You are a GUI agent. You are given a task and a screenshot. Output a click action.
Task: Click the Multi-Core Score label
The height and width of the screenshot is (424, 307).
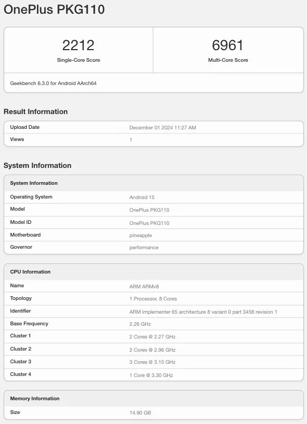pos(228,60)
